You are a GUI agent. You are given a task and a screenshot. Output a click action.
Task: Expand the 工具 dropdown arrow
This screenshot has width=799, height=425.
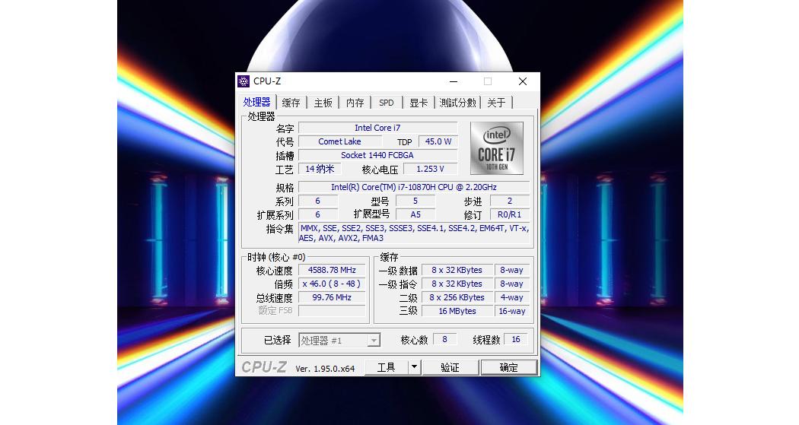[414, 367]
